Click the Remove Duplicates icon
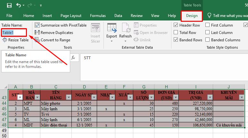The height and width of the screenshot is (138, 248). pos(37,33)
